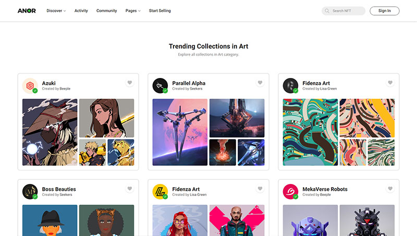This screenshot has height=236, width=417.
Task: Toggle heart on Boss Beauties card
Action: pos(129,189)
